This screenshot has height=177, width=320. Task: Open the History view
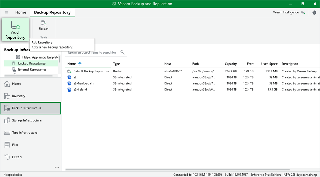click(17, 157)
